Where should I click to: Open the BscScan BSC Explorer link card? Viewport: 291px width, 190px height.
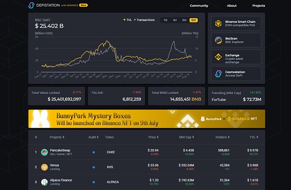(236, 40)
